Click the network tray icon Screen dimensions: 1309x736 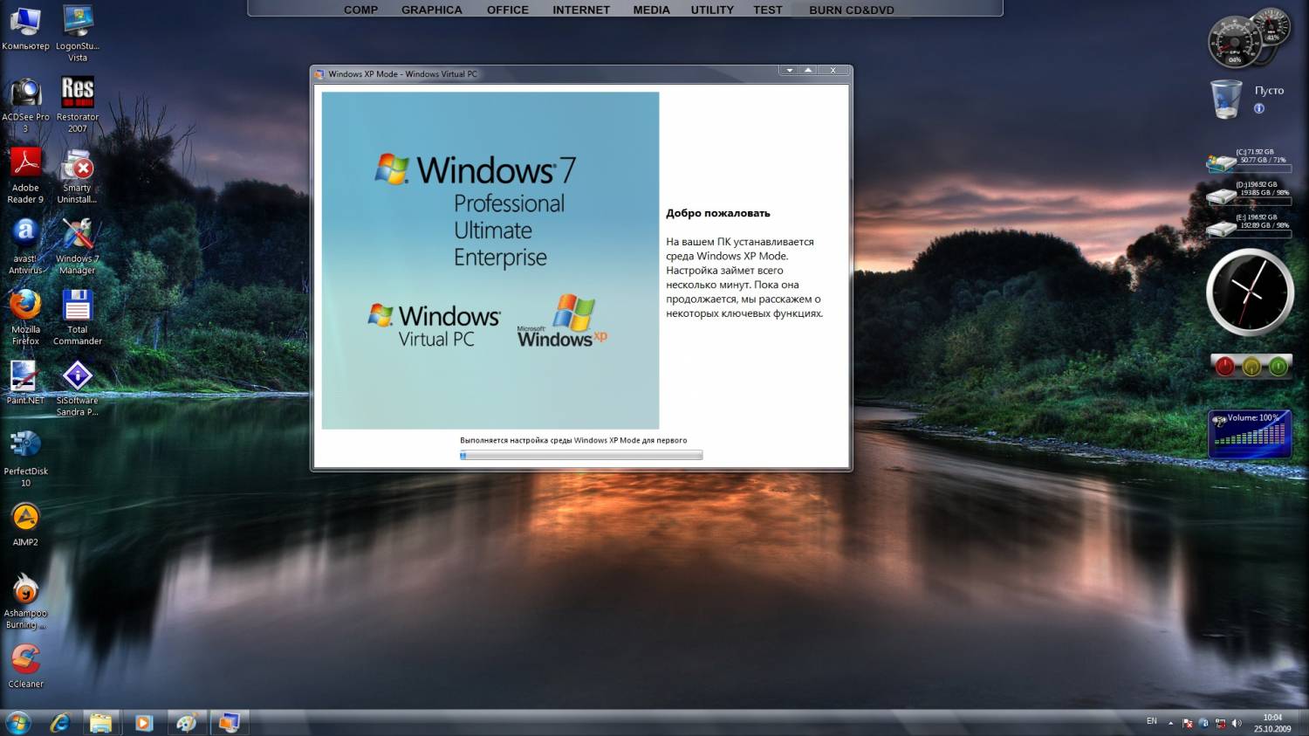click(x=1221, y=723)
